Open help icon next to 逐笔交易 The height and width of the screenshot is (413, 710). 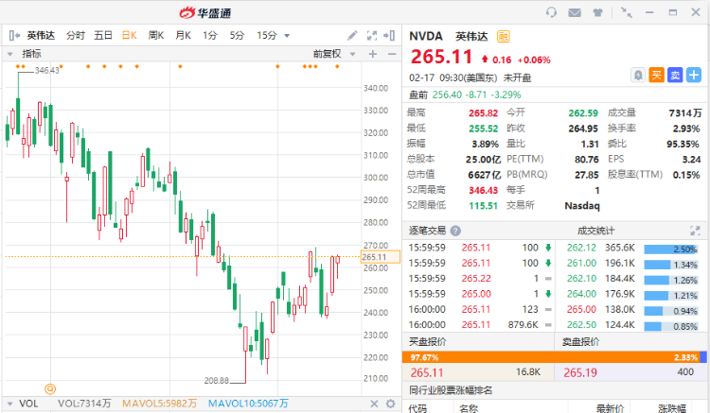[x=455, y=231]
